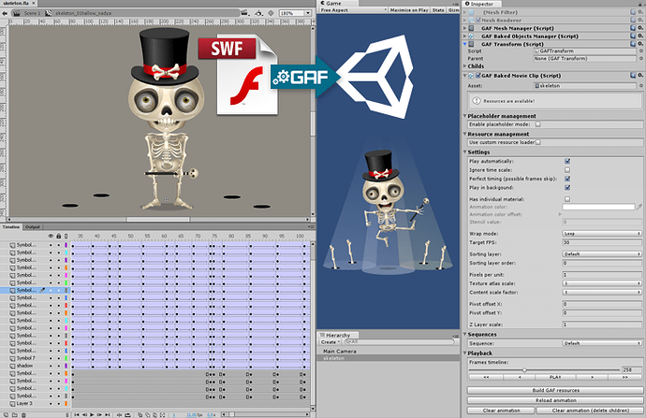
Task: Open gear menu for GAF Baked Movie Clip
Action: click(640, 76)
